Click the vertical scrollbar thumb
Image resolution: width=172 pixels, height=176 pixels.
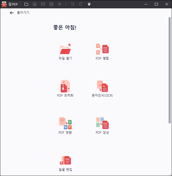[170, 70]
